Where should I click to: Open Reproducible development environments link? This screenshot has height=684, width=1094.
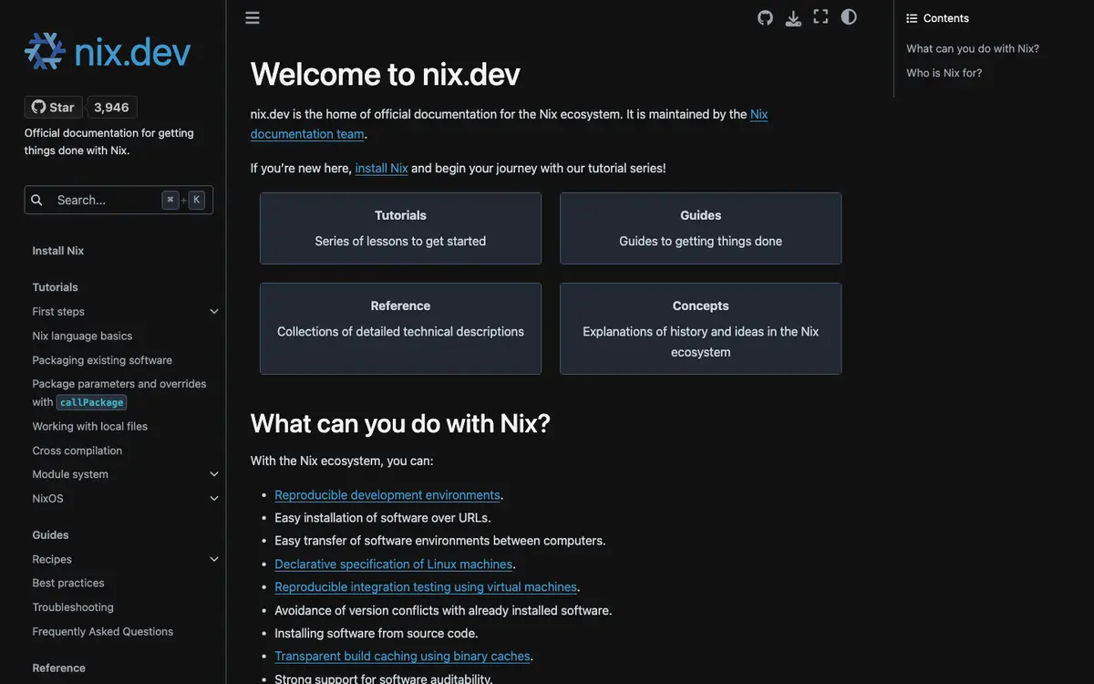[387, 495]
